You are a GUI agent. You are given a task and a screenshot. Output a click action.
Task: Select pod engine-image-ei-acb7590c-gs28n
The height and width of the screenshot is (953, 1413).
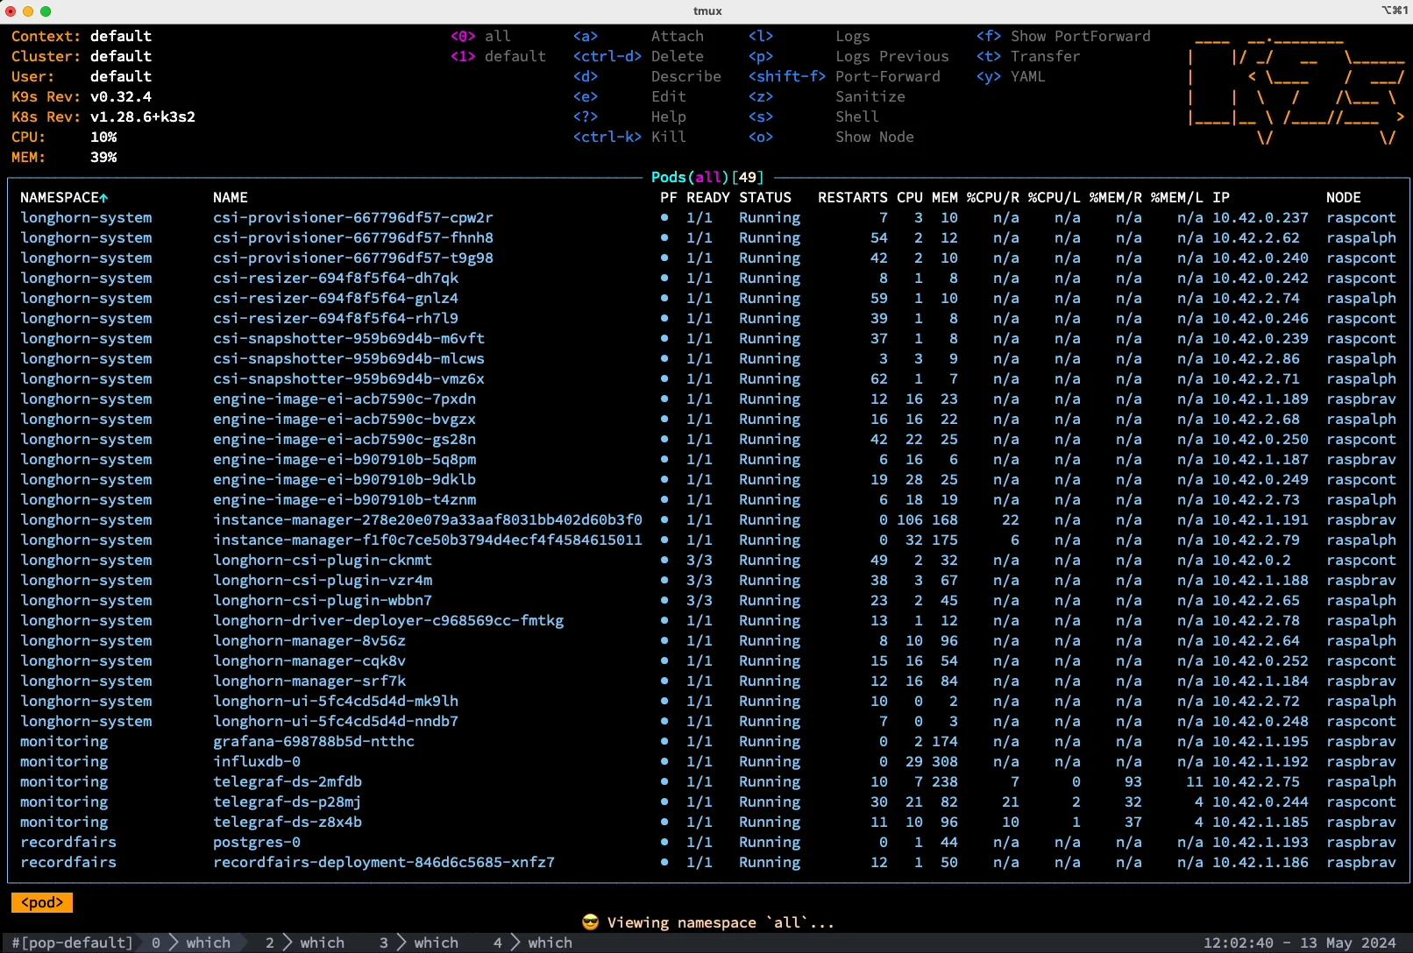point(708,439)
